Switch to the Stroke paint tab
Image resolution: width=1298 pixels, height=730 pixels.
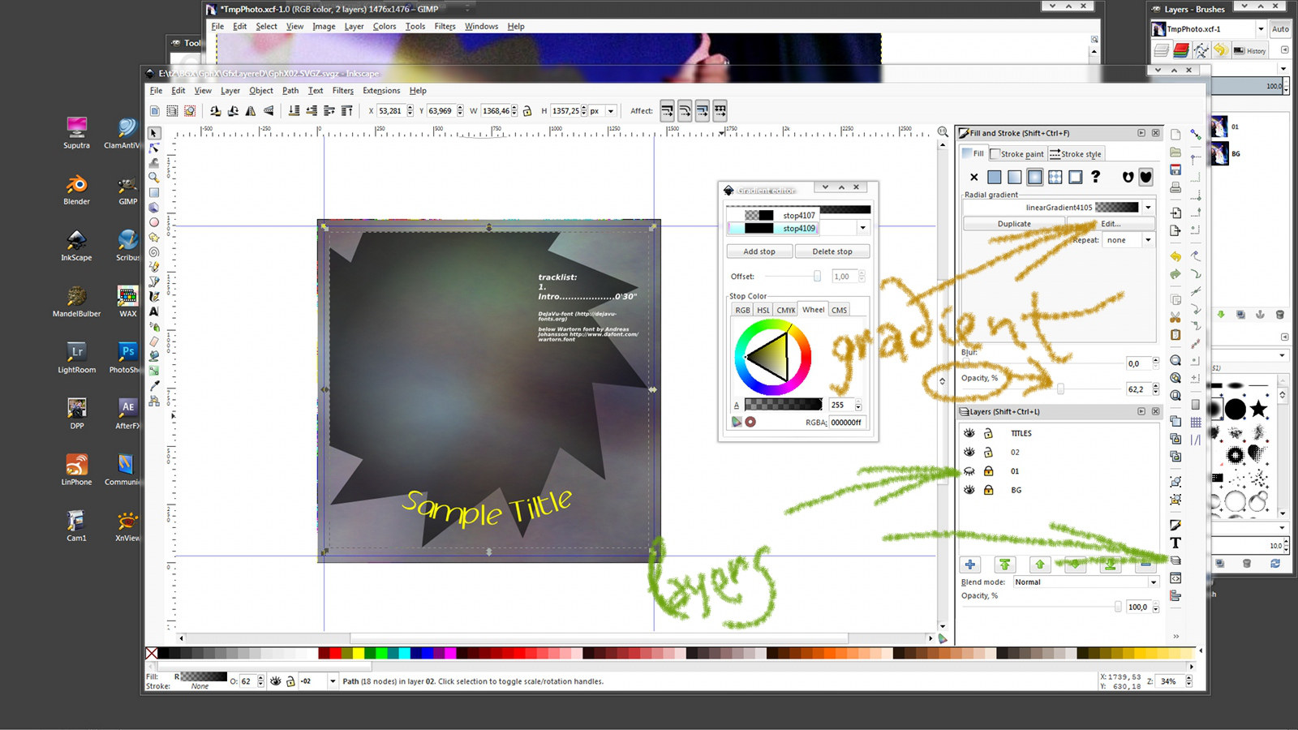1018,154
